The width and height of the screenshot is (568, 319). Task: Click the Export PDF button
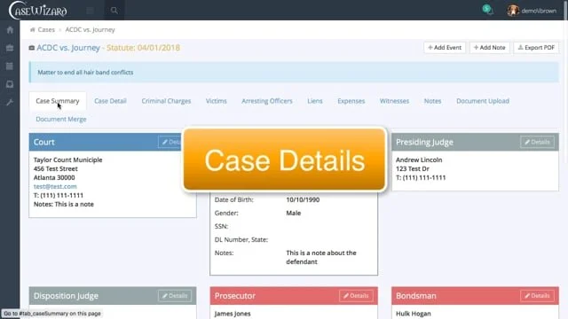pyautogui.click(x=536, y=47)
